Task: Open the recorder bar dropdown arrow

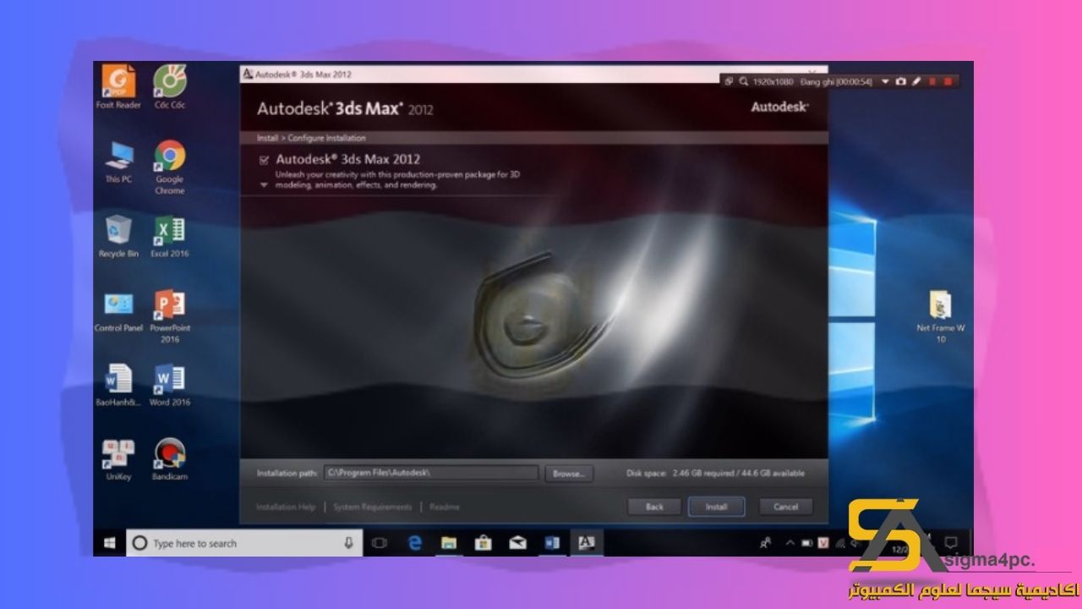Action: pyautogui.click(x=885, y=81)
